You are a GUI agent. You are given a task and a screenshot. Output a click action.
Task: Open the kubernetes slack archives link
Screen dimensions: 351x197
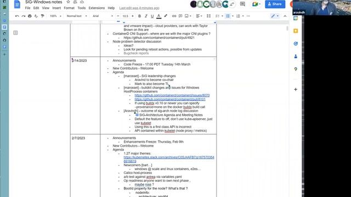tap(169, 159)
